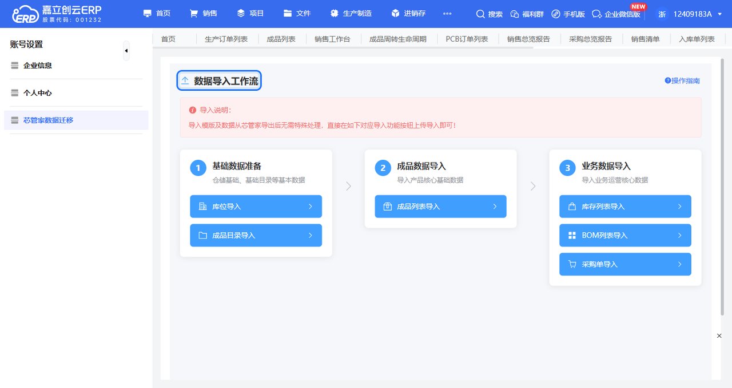Click the 基础数据准备 step heading
Viewport: 732px width, 388px height.
237,166
